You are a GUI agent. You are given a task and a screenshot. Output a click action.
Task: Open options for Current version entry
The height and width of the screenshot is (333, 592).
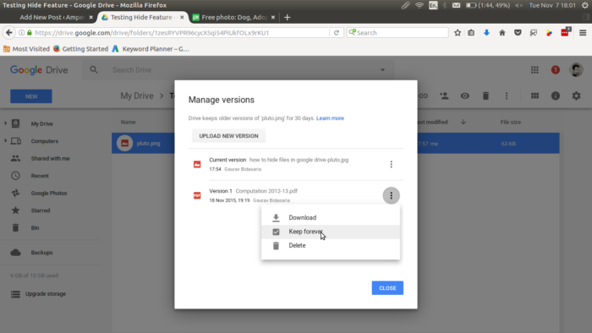pos(391,164)
